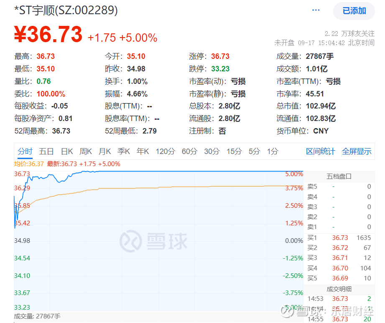Image resolution: width=385 pixels, height=323 pixels.
Task: Click the 换手 value 1.00%
Action: 137,81
